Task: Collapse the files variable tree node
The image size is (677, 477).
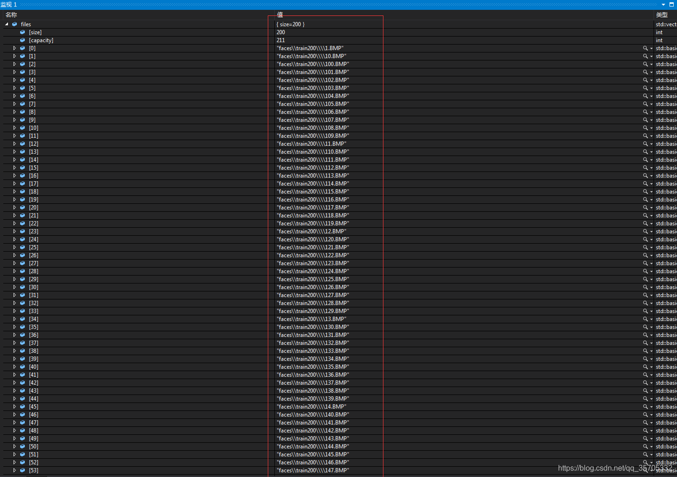Action: pyautogui.click(x=7, y=24)
